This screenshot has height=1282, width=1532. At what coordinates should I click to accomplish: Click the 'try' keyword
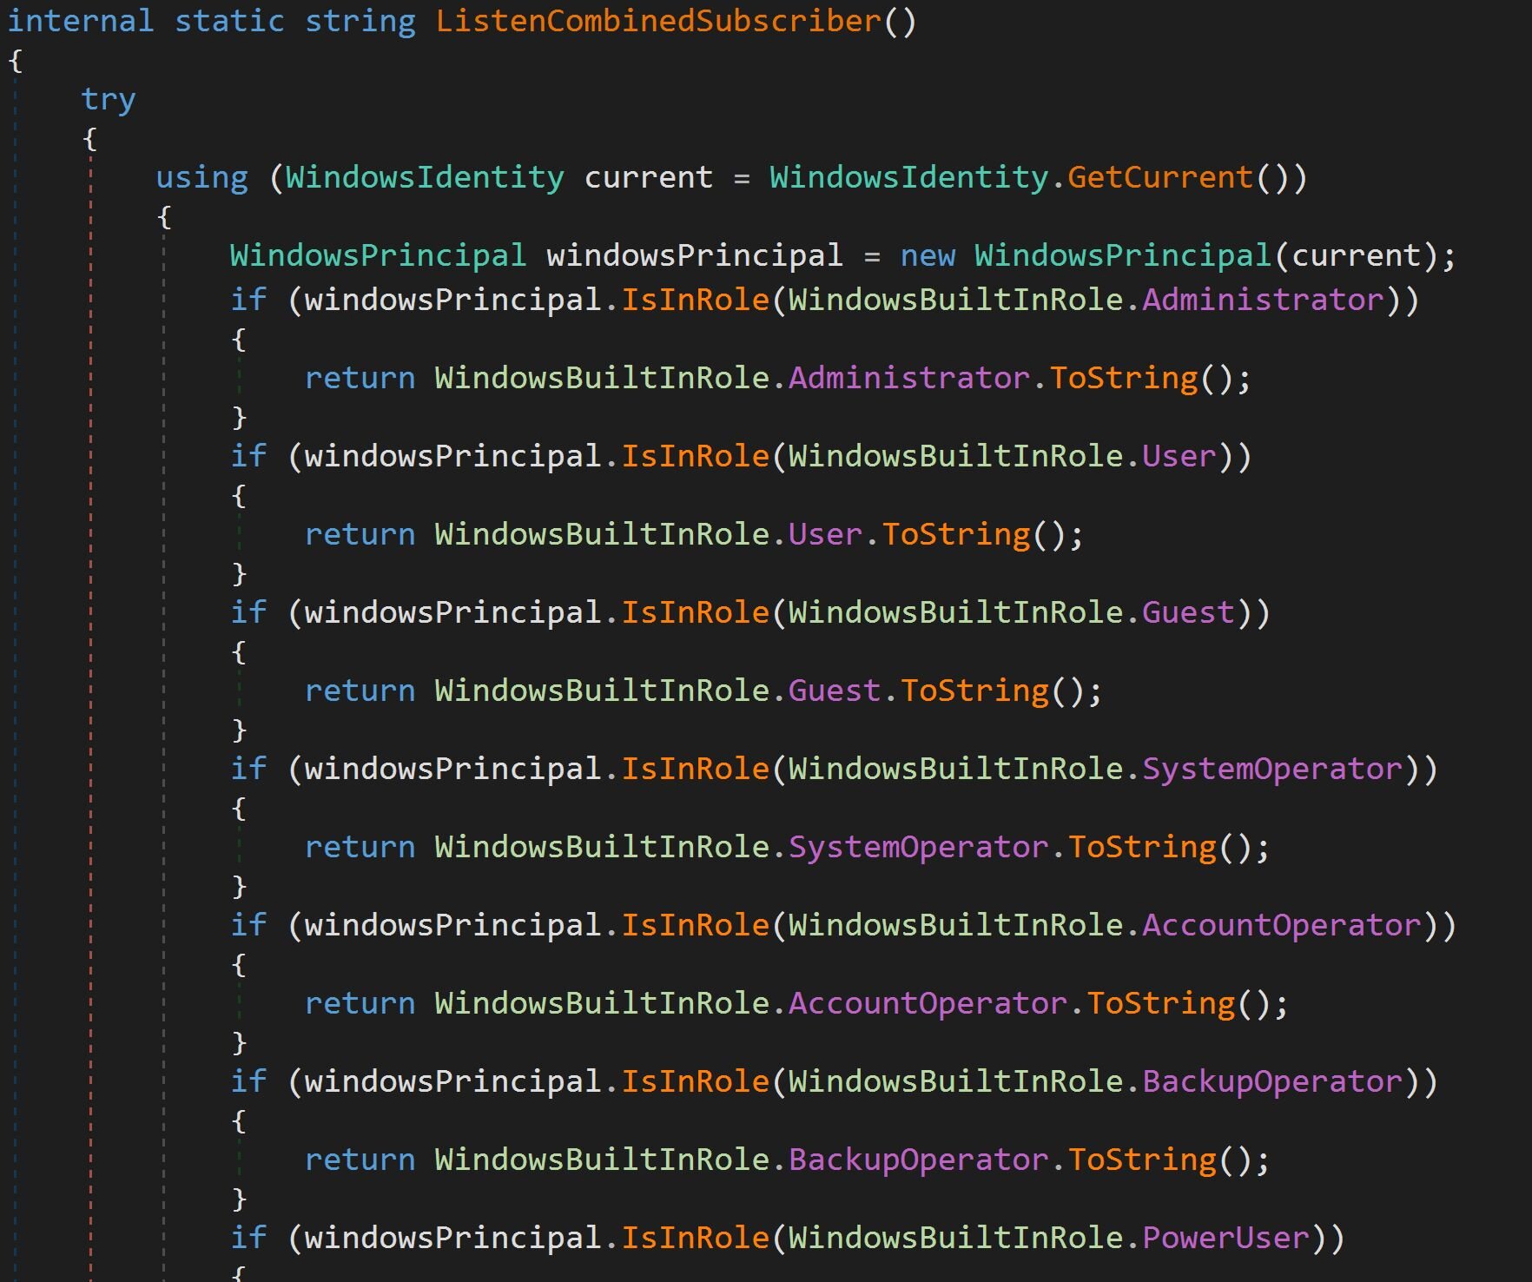(x=109, y=101)
